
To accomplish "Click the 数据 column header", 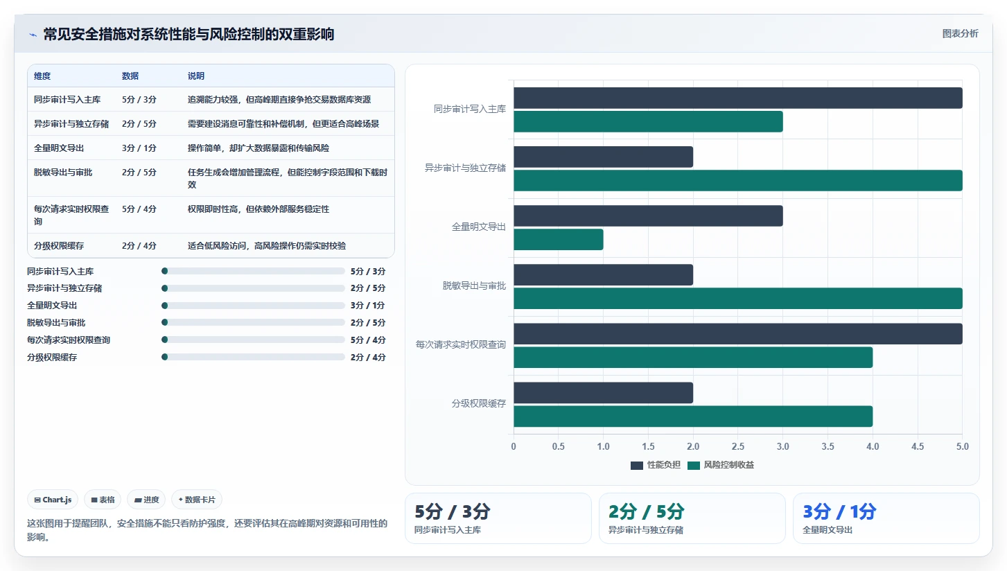I will (130, 76).
